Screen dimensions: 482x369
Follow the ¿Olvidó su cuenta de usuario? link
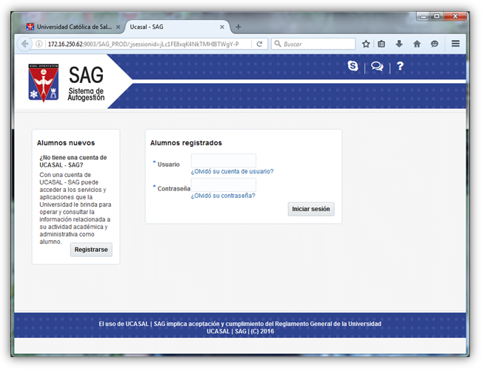click(232, 171)
